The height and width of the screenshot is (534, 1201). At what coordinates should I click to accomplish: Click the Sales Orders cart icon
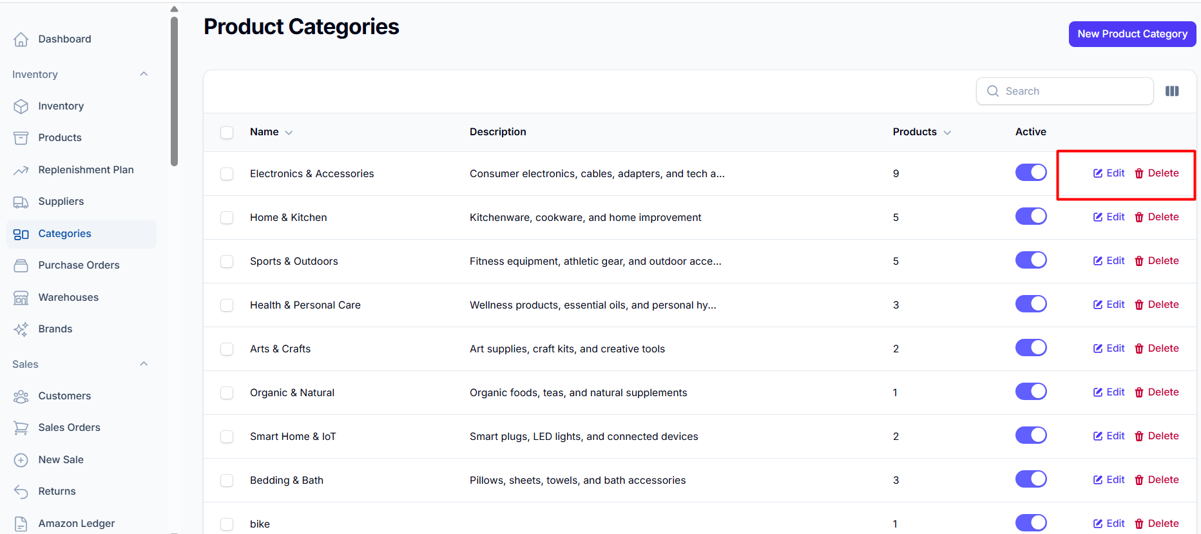click(21, 428)
